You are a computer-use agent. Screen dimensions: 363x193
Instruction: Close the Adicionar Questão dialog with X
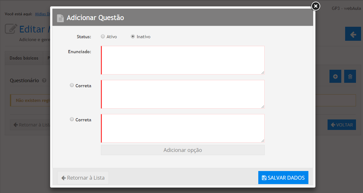point(315,6)
